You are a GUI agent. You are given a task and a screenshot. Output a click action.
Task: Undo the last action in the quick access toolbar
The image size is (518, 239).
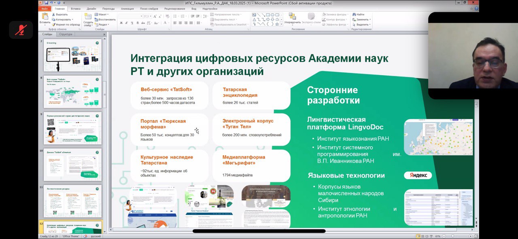(51, 2)
